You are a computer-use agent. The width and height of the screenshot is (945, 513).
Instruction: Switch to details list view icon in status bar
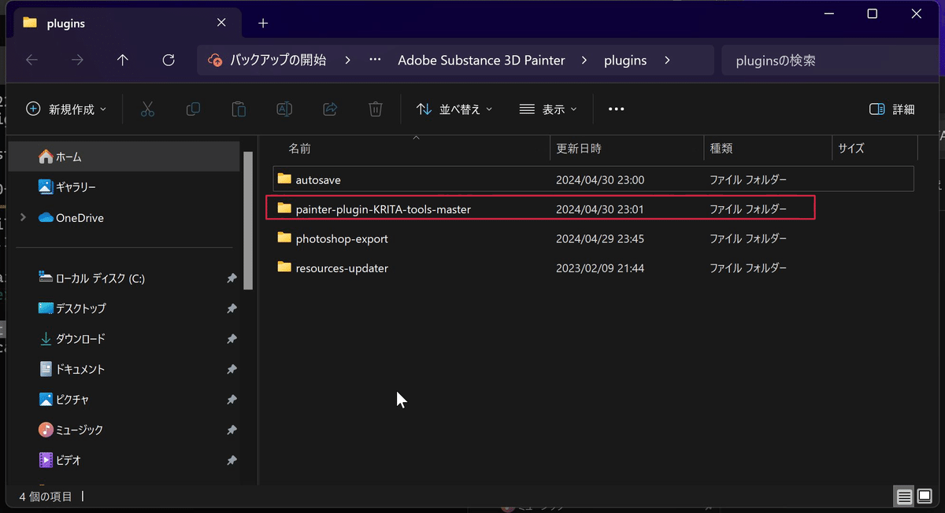pos(904,496)
